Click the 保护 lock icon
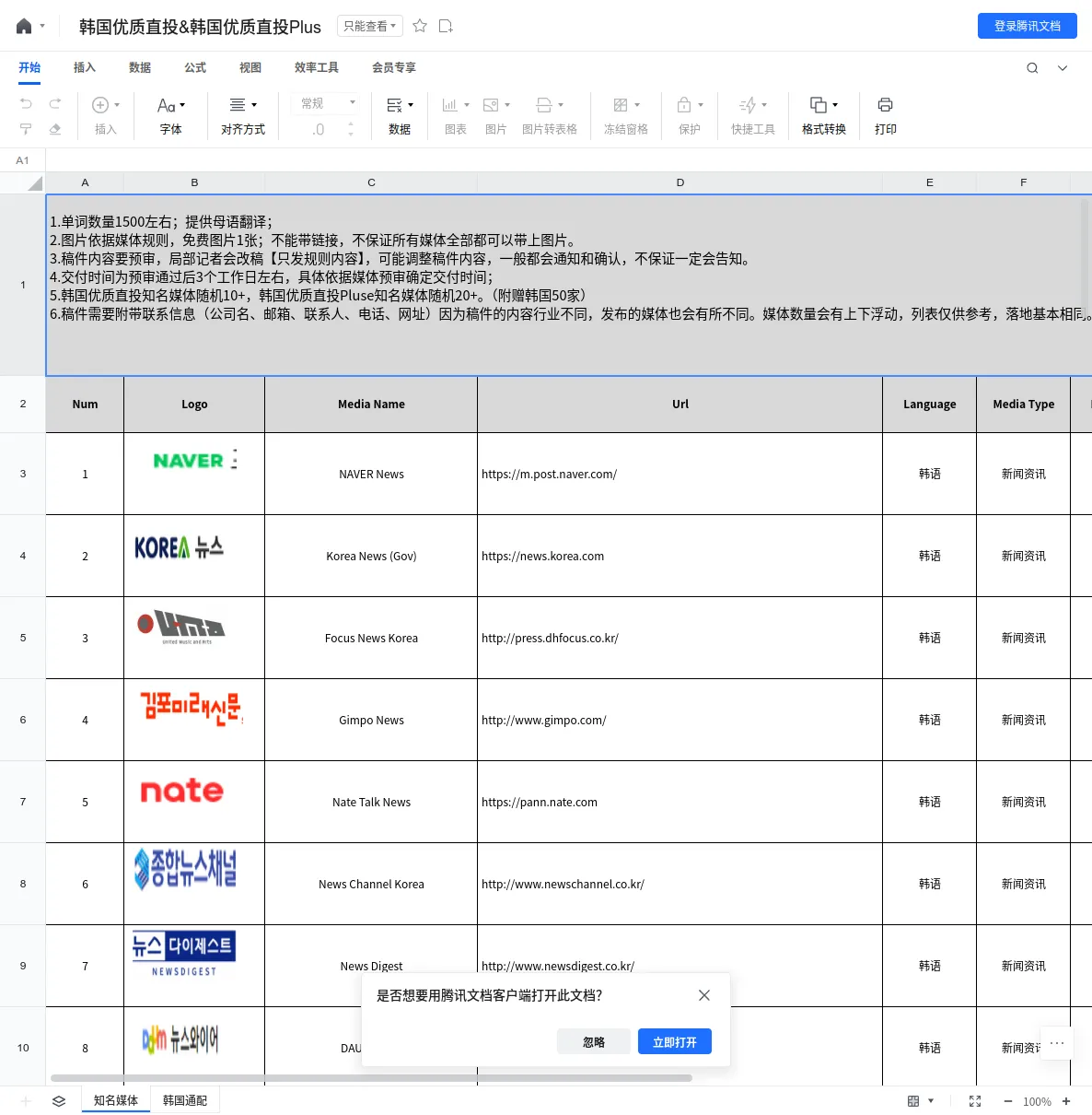1092x1115 pixels. [684, 105]
